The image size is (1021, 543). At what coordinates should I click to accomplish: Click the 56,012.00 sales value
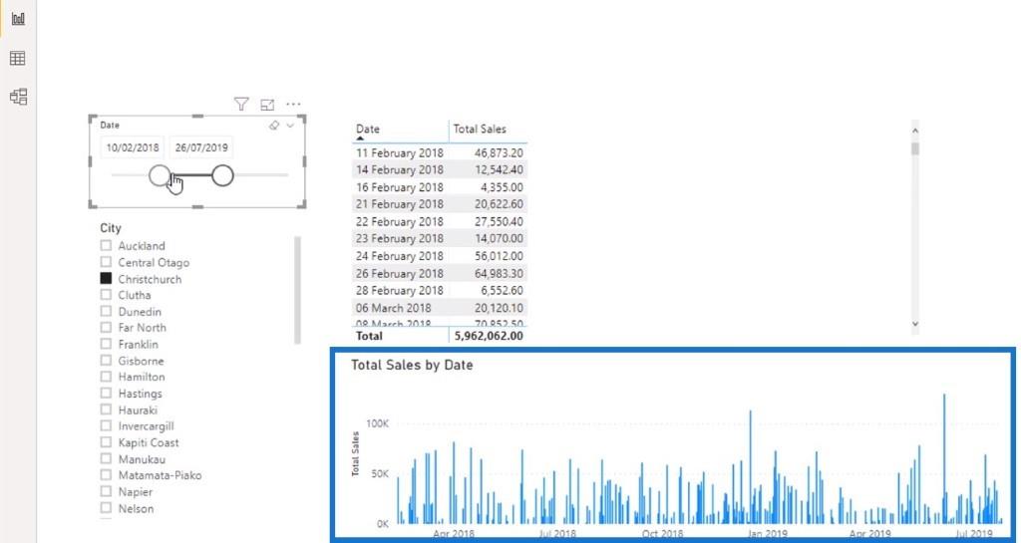499,256
